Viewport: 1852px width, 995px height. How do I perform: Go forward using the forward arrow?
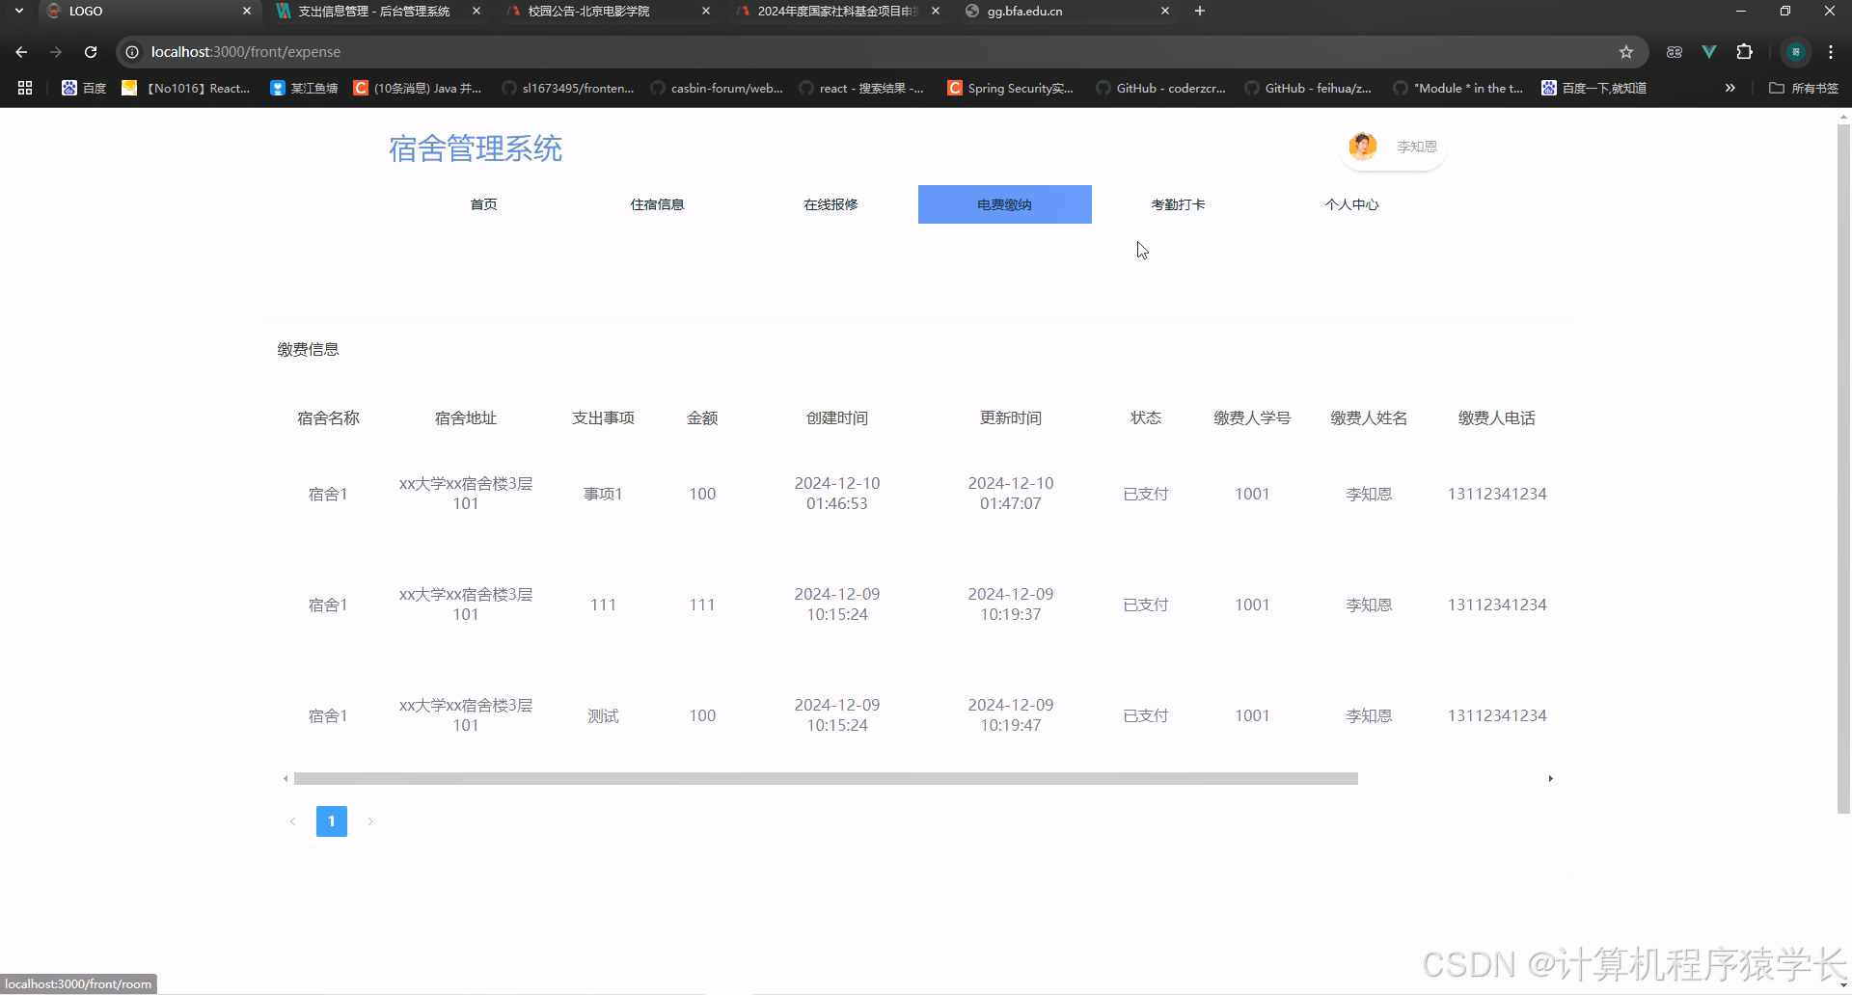point(56,51)
